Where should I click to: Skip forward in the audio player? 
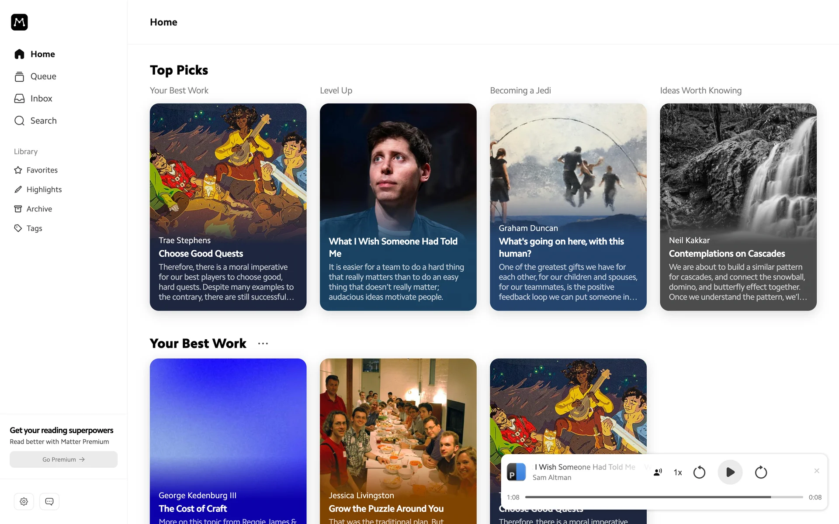761,472
